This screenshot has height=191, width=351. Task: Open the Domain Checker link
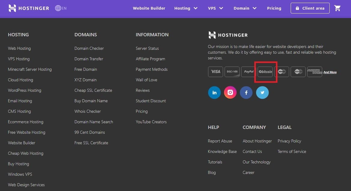coord(89,48)
